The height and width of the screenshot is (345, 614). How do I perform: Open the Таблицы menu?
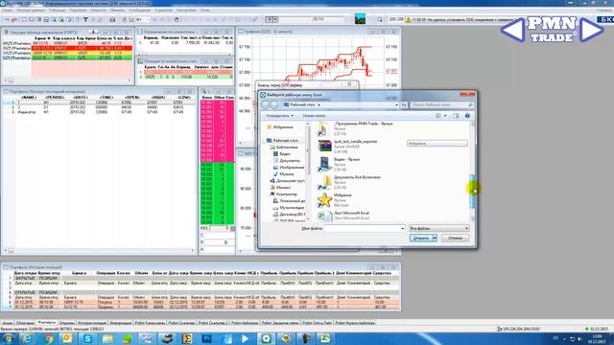click(58, 11)
